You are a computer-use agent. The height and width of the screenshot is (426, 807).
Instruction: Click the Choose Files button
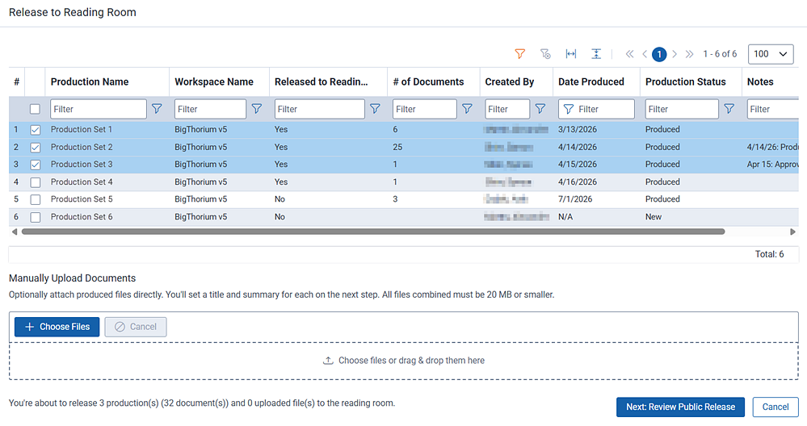coord(57,327)
